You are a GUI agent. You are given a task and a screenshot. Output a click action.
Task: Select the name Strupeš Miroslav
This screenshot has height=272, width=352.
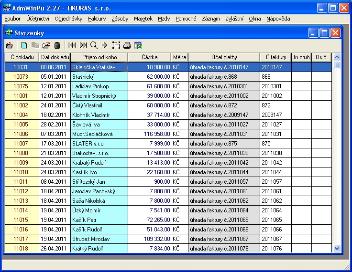pyautogui.click(x=99, y=239)
